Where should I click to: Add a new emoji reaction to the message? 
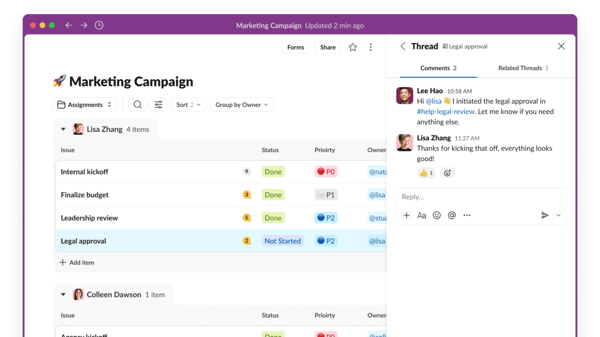pyautogui.click(x=447, y=173)
